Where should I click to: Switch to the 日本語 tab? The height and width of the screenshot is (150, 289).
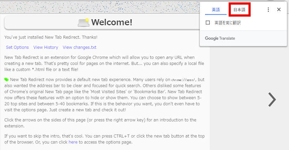239,10
